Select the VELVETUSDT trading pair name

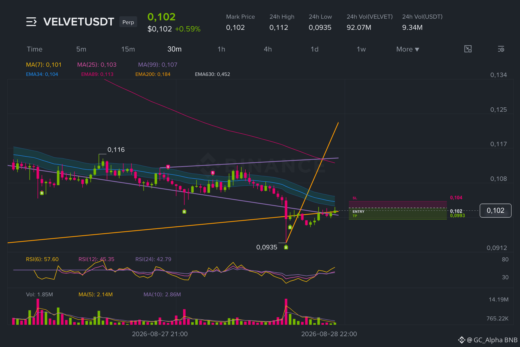79,22
